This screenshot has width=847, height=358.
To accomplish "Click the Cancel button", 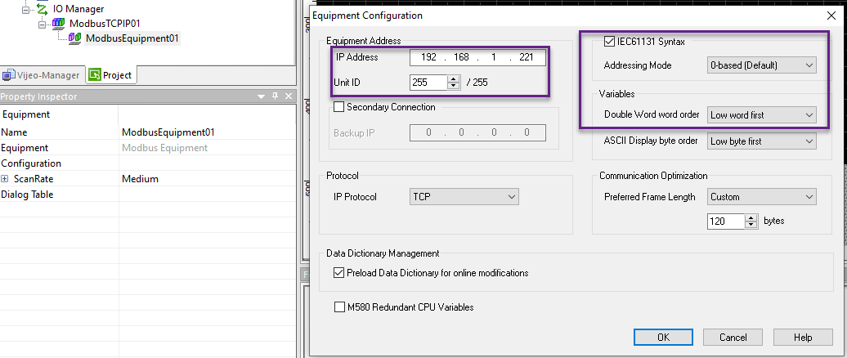I will click(733, 338).
